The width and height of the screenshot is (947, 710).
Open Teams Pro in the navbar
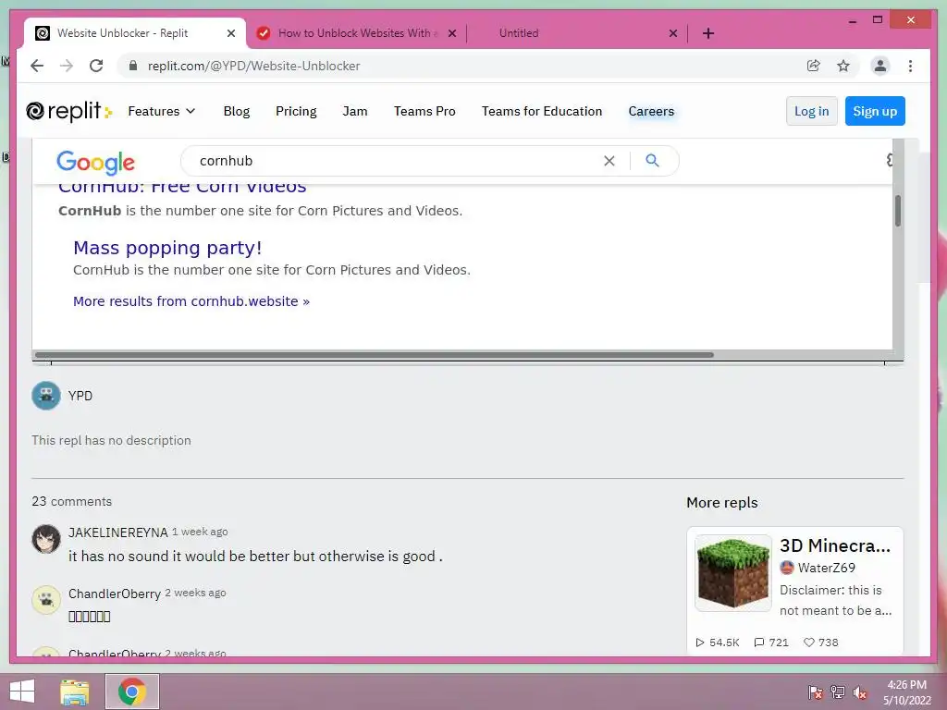click(x=424, y=111)
